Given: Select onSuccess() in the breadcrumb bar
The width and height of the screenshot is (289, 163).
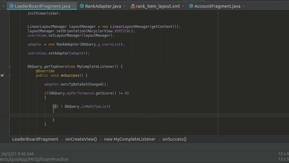Looking at the screenshot, I should [174, 139].
